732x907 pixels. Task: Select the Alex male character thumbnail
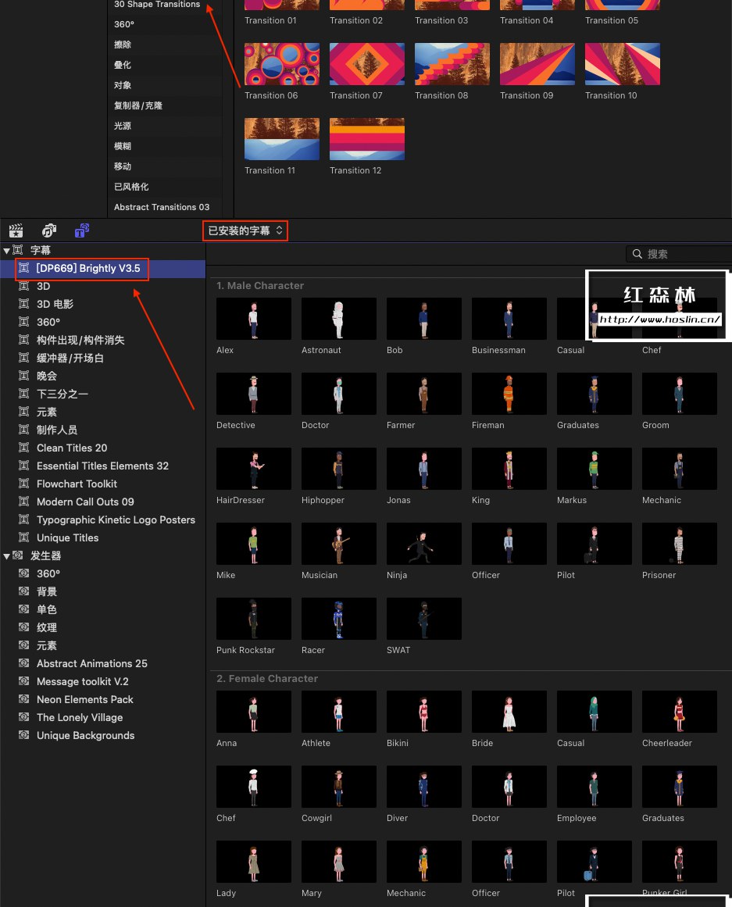253,319
